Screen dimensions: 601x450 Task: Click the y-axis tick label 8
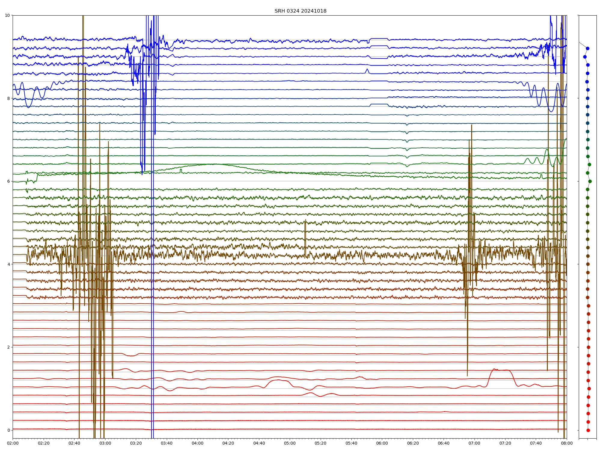coord(8,98)
